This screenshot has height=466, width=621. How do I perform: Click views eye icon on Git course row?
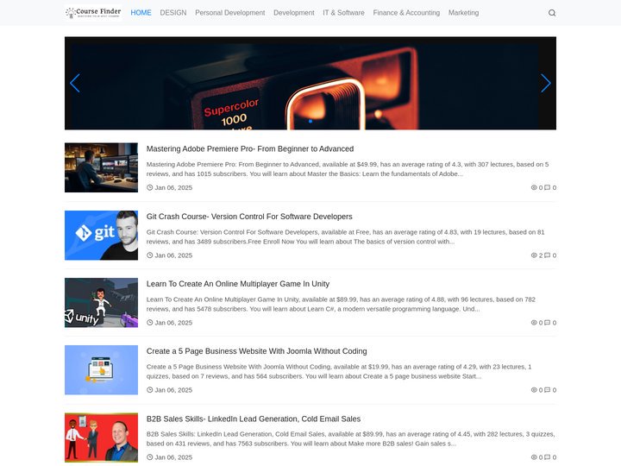(x=534, y=255)
